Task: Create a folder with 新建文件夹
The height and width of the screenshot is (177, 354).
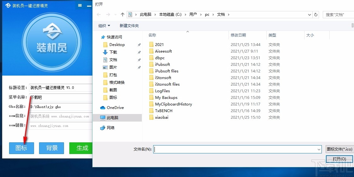Action: (x=129, y=26)
